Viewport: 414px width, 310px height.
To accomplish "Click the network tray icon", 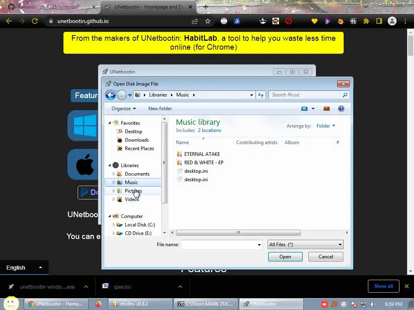I will coord(363,304).
